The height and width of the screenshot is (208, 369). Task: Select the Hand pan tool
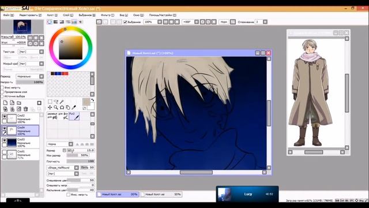coord(68,107)
